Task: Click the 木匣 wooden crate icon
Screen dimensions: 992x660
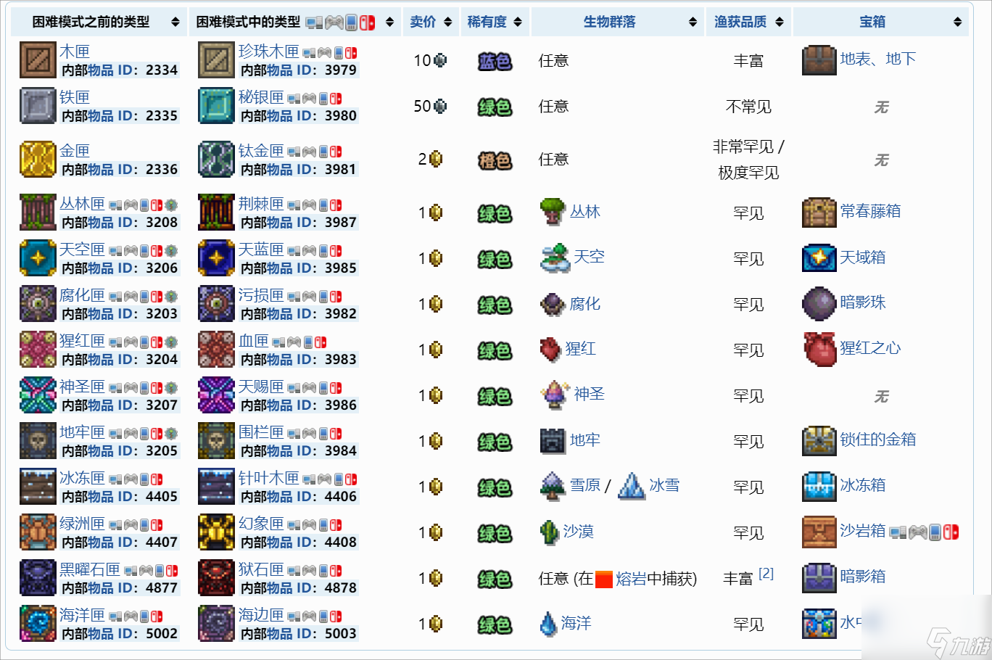Action: coord(38,60)
